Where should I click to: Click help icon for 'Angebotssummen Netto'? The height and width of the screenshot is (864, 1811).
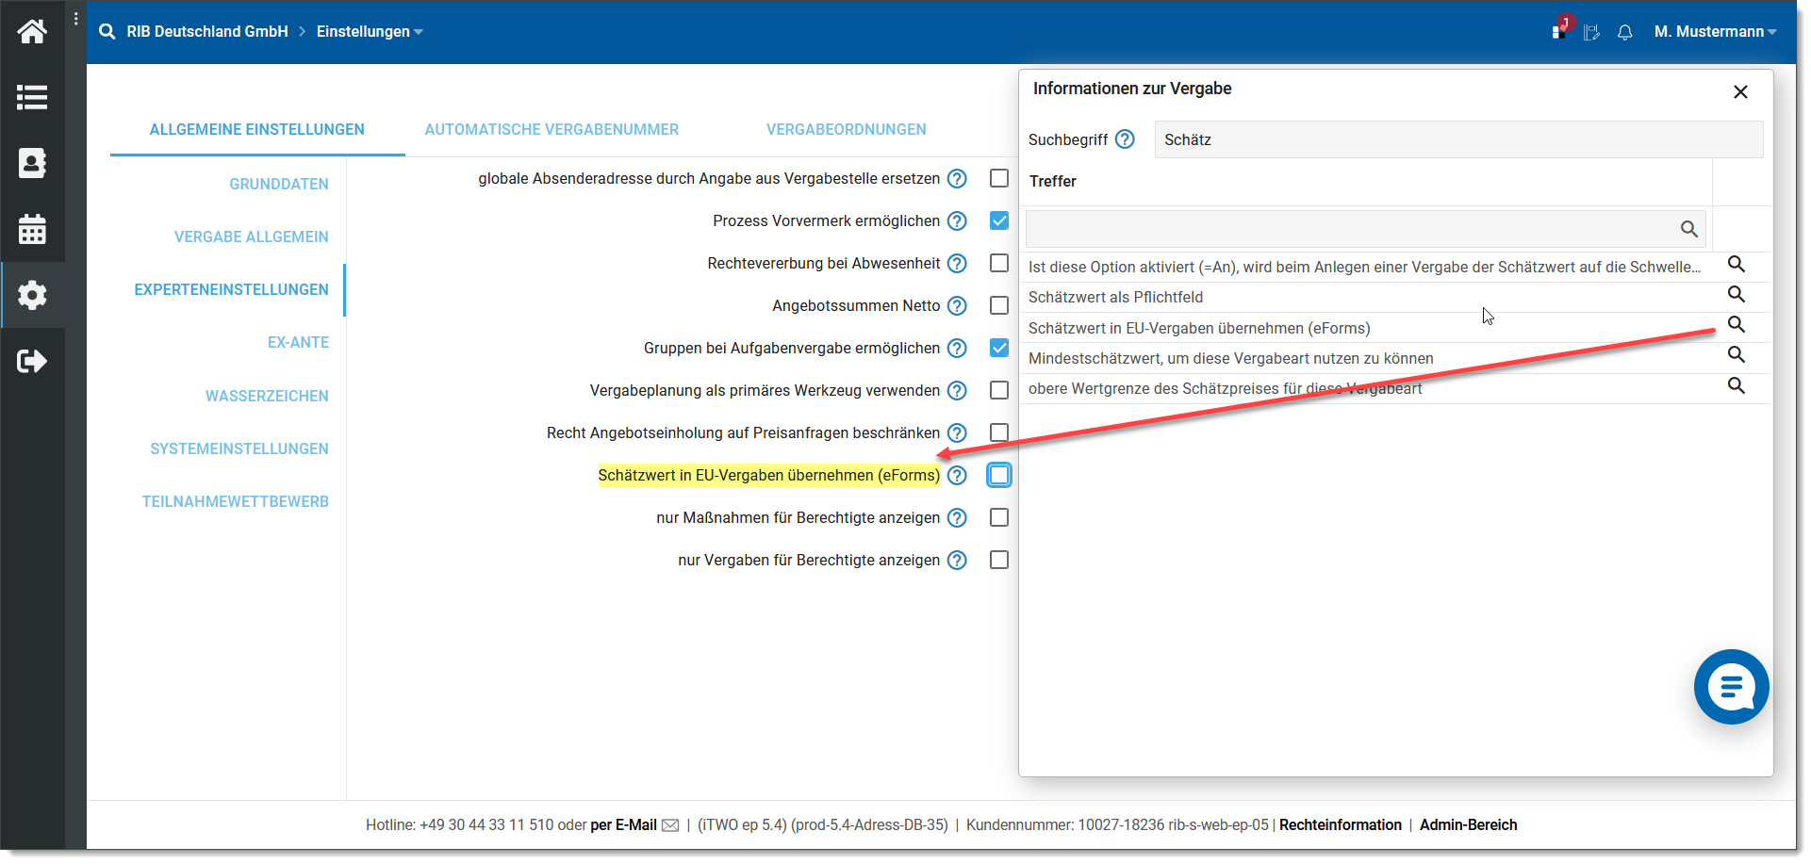(957, 305)
